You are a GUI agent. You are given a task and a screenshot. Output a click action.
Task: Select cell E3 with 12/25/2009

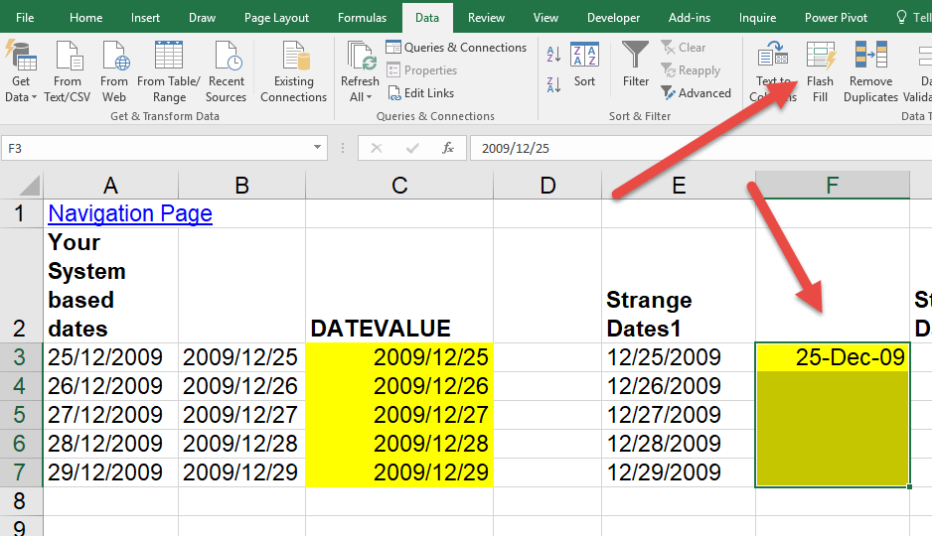[679, 357]
